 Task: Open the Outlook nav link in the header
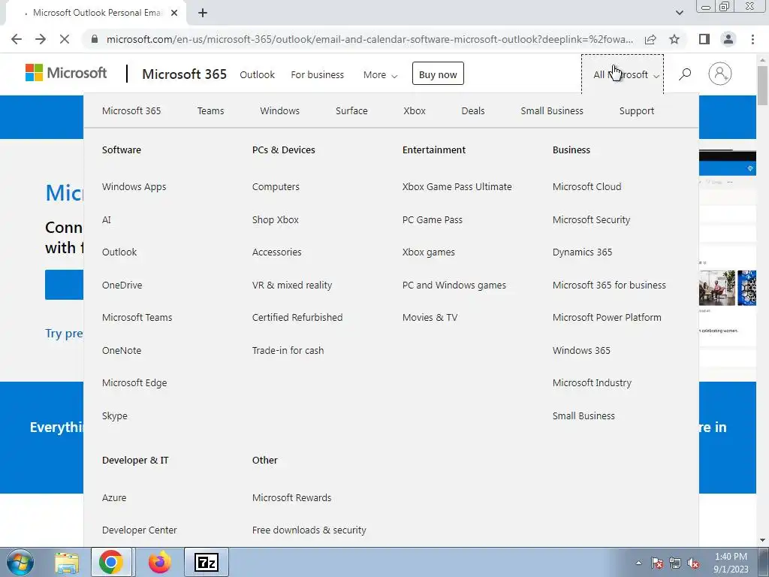[x=257, y=74]
